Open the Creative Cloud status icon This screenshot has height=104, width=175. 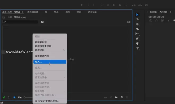coord(2,103)
